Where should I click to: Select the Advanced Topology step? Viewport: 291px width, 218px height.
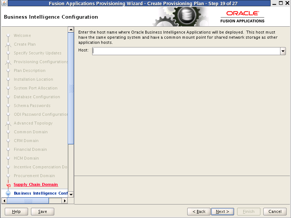pos(33,123)
